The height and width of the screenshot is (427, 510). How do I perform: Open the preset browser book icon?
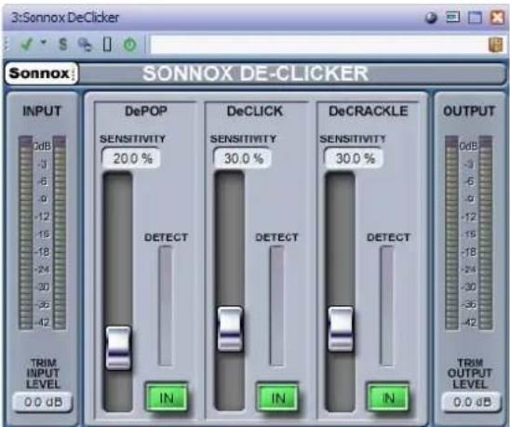(496, 45)
